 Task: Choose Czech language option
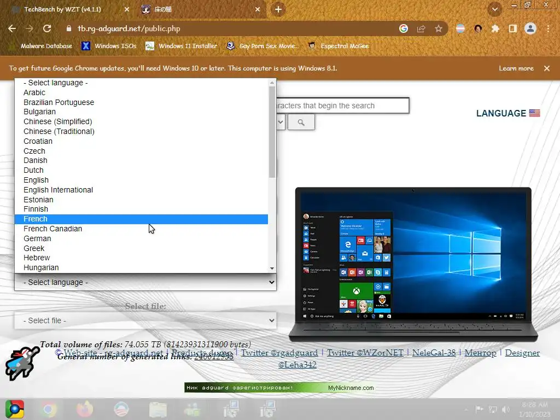coord(141,151)
